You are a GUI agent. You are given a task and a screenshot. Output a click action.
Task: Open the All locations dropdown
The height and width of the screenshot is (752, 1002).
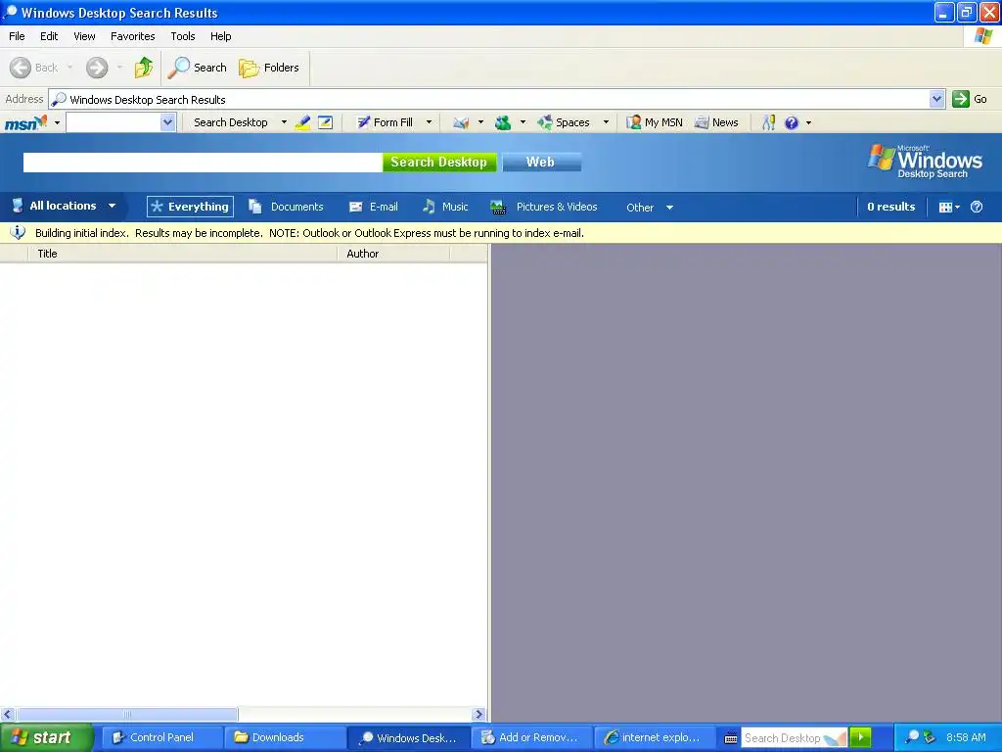(64, 206)
